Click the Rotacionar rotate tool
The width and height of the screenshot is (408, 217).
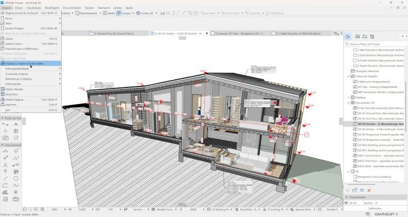click(230, 13)
